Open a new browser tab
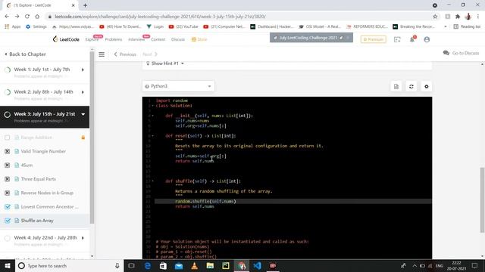This screenshot has height=272, width=485. pos(85,5)
